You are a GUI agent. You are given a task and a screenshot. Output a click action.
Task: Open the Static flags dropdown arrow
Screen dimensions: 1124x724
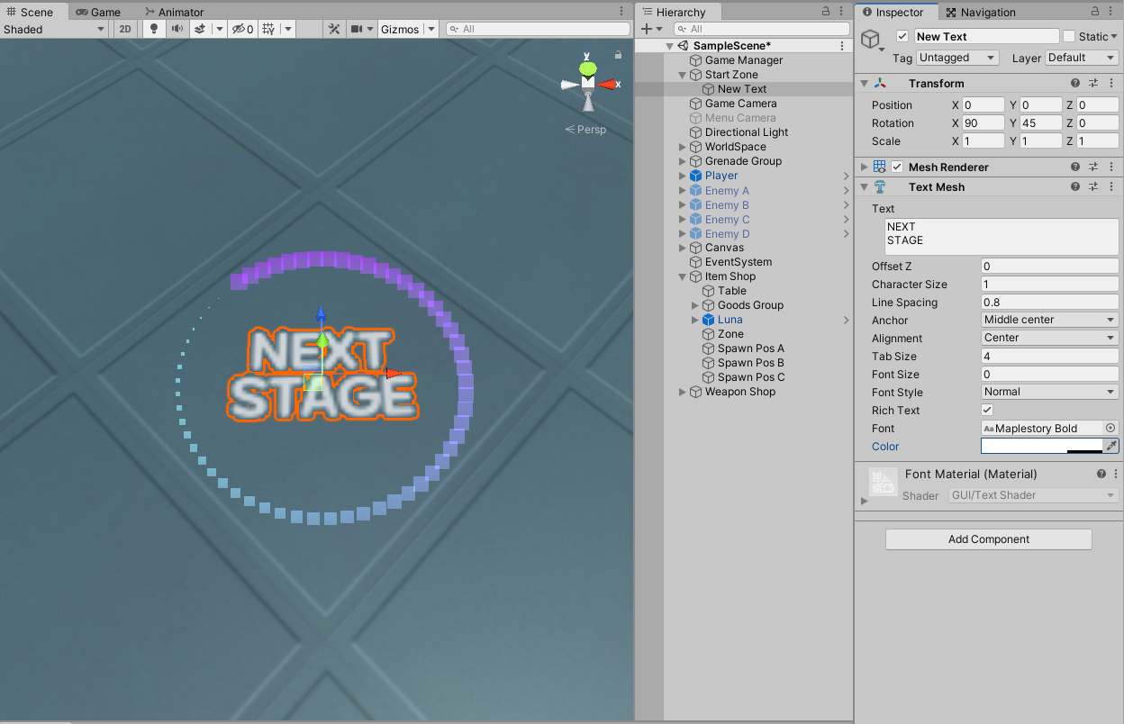[x=1114, y=37]
